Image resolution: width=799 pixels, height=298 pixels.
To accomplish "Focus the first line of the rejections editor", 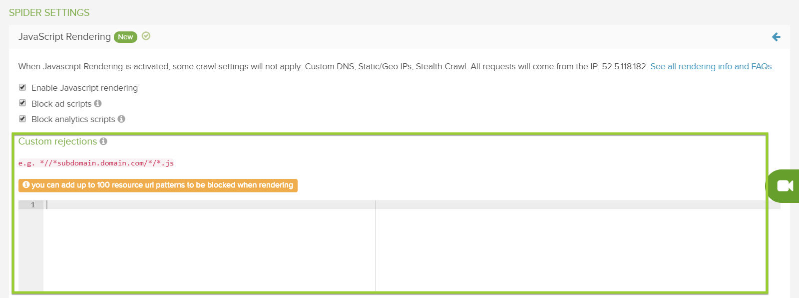I will [x=200, y=205].
